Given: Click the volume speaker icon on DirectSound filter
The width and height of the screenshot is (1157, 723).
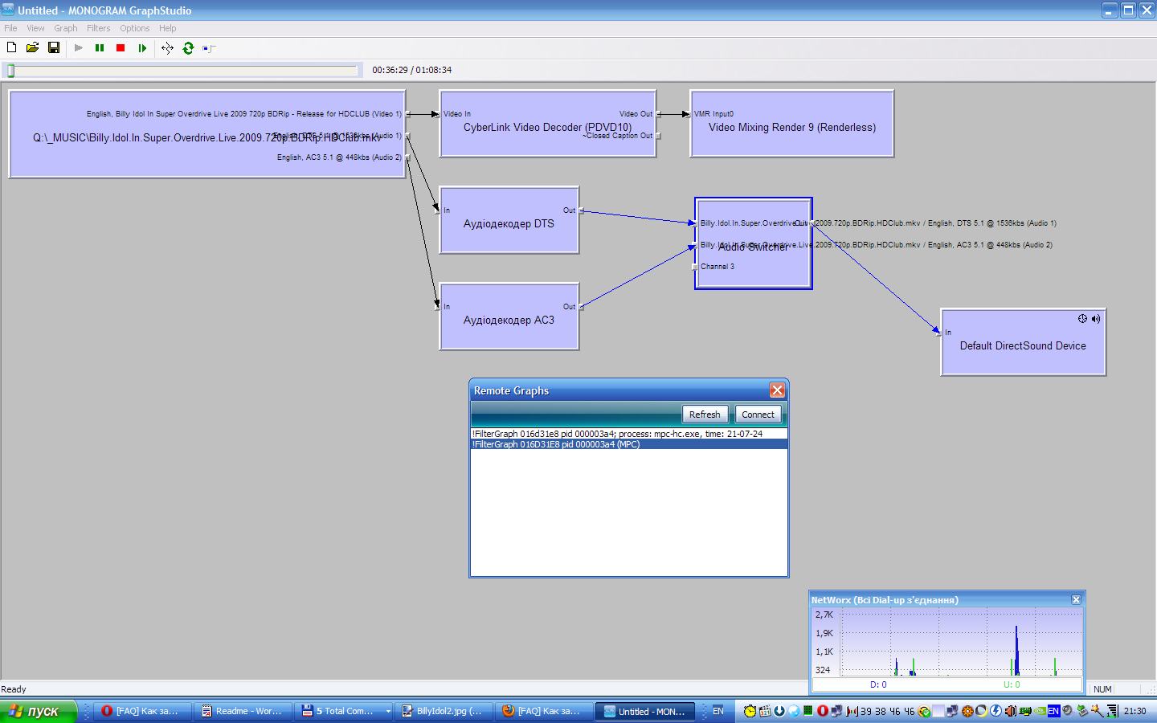Looking at the screenshot, I should [1095, 319].
